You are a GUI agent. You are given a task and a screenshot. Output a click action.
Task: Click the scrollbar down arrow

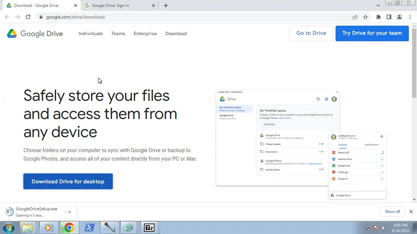point(414,200)
